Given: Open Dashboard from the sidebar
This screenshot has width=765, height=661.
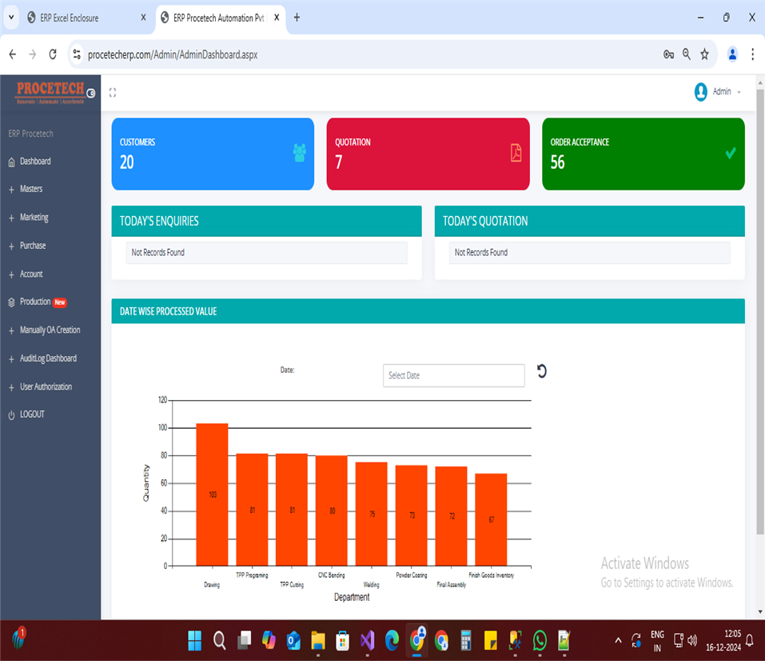Looking at the screenshot, I should coord(35,162).
